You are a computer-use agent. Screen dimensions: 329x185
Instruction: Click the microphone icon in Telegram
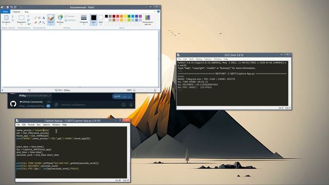pos(131,104)
